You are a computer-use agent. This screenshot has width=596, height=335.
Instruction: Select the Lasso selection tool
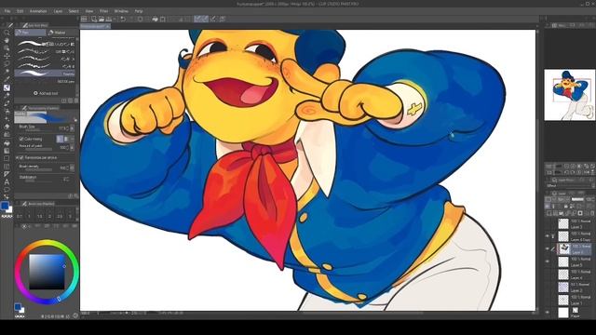click(7, 64)
